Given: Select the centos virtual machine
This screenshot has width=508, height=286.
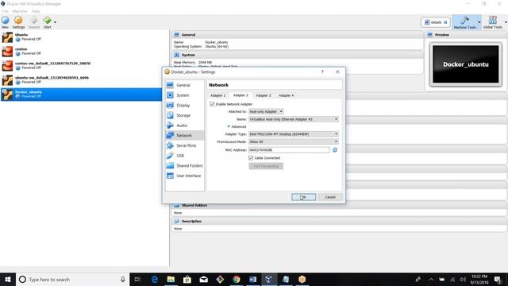Looking at the screenshot, I should pos(84,51).
